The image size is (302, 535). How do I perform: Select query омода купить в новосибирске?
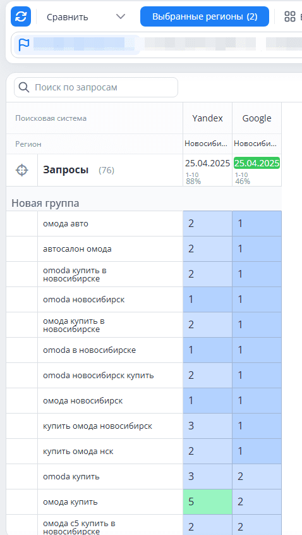[x=110, y=324]
